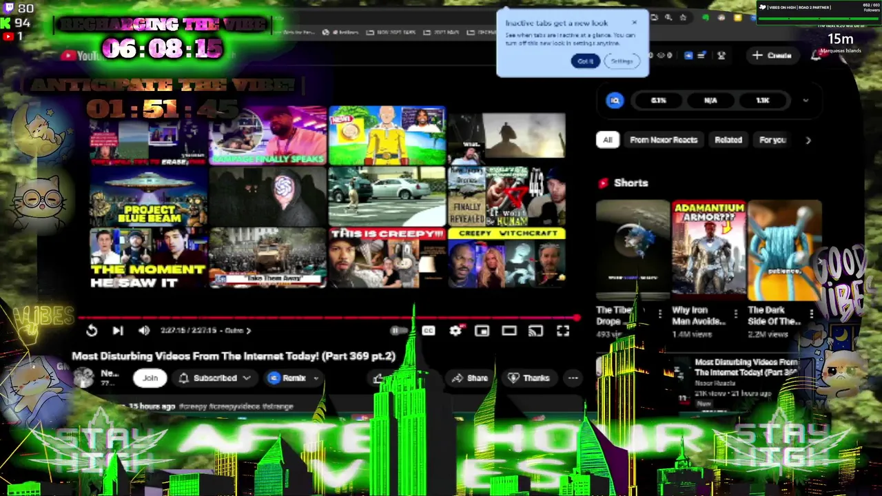Click the browser zoom magnifier icon

coord(668,17)
